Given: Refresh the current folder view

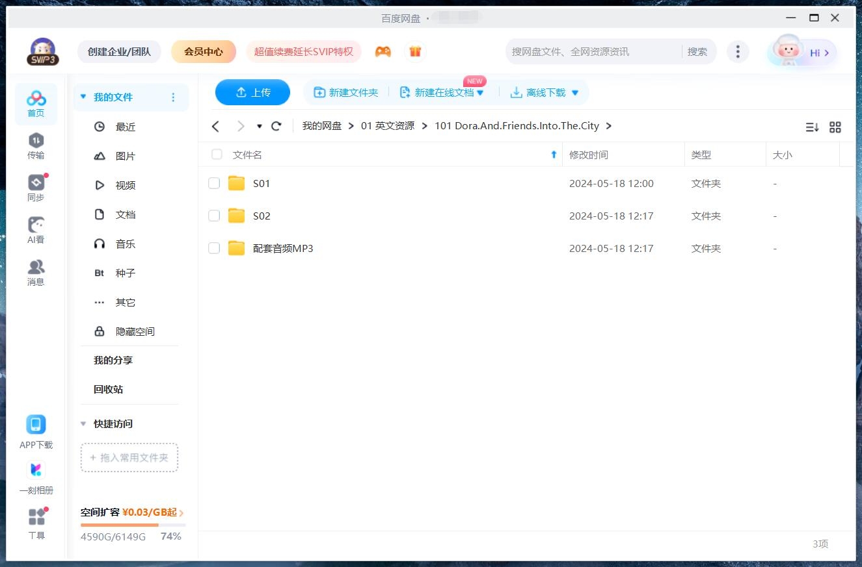Looking at the screenshot, I should [x=276, y=126].
